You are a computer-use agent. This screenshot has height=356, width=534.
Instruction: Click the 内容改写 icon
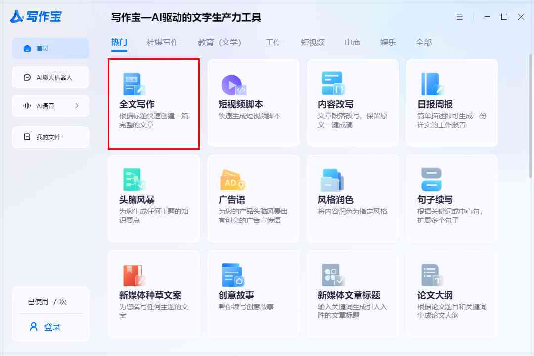point(333,83)
